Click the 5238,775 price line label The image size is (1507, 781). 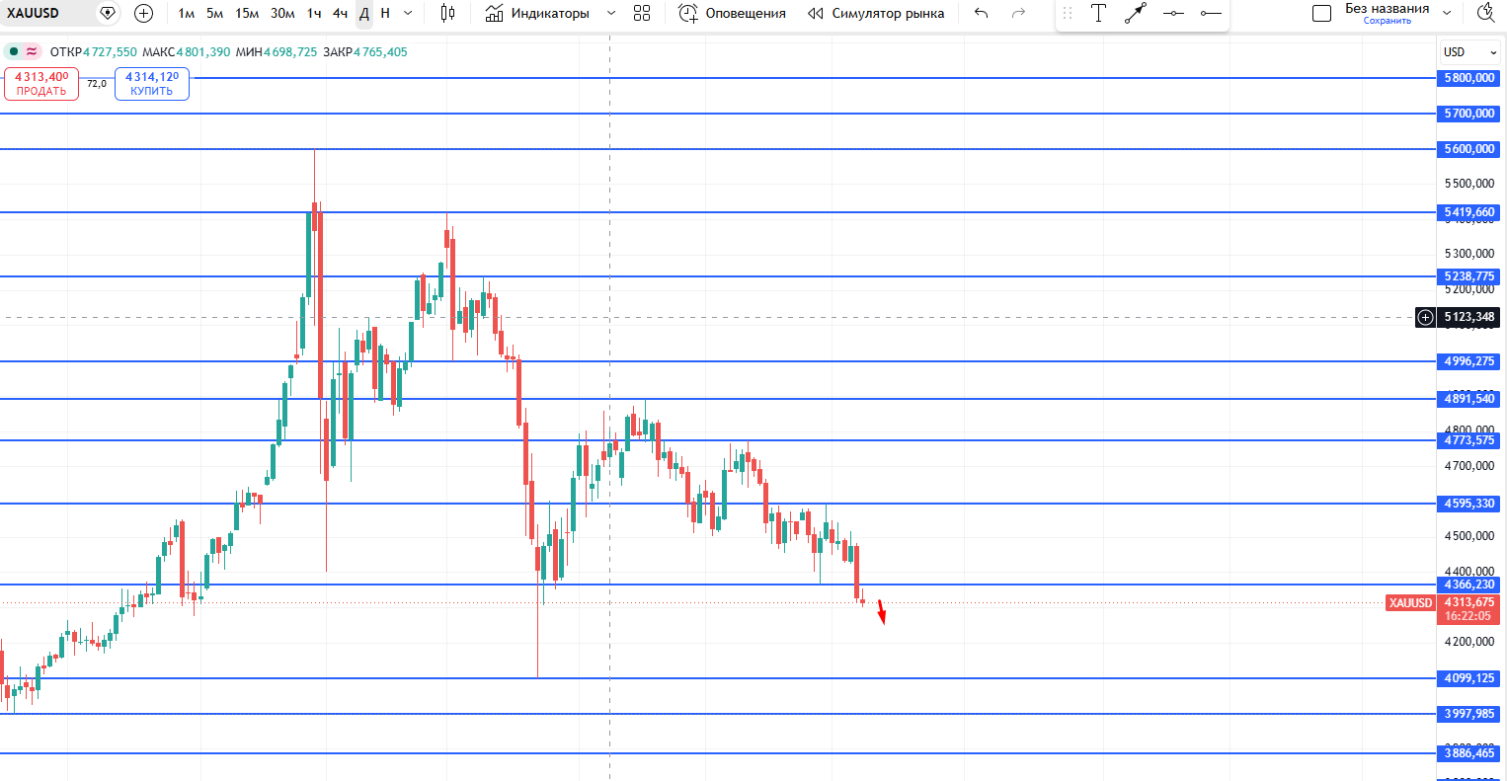[x=1468, y=276]
